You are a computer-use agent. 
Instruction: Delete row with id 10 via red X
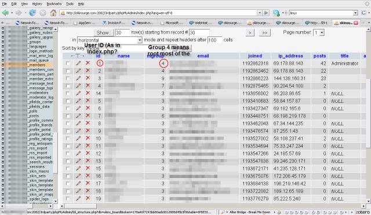click(x=88, y=138)
